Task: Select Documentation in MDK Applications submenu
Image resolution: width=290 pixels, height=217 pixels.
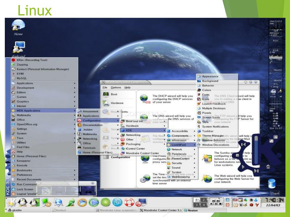Action: pos(99,125)
